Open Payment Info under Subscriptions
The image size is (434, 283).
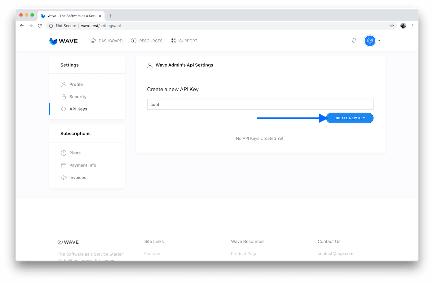(x=82, y=165)
